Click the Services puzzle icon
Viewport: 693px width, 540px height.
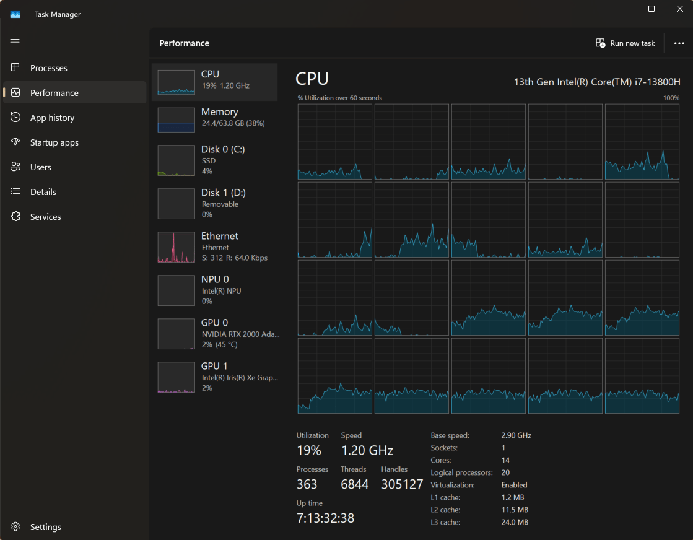[15, 216]
